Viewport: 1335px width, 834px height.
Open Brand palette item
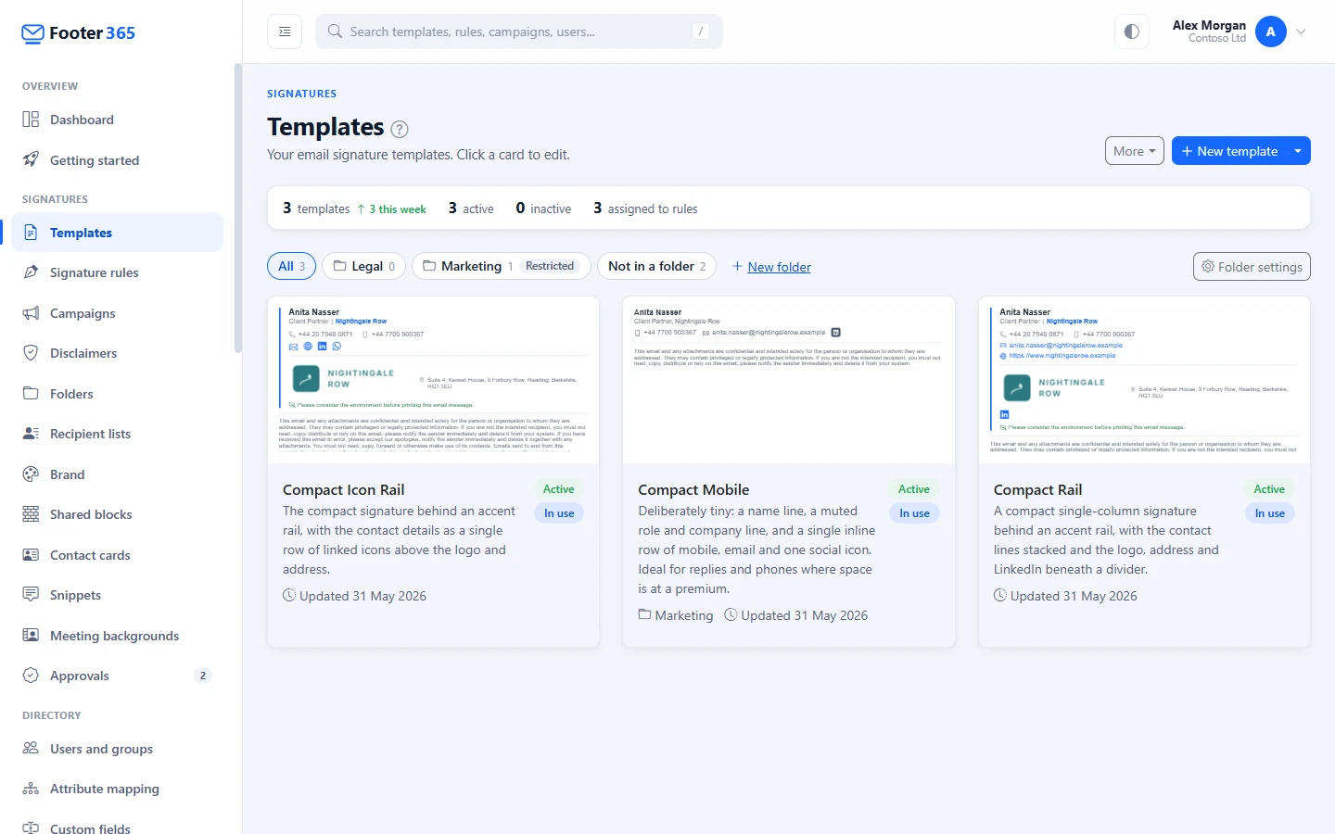pos(116,474)
